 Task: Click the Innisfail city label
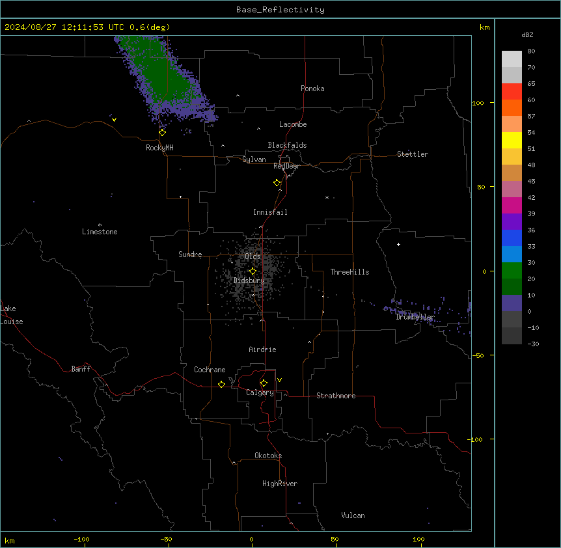pos(270,212)
